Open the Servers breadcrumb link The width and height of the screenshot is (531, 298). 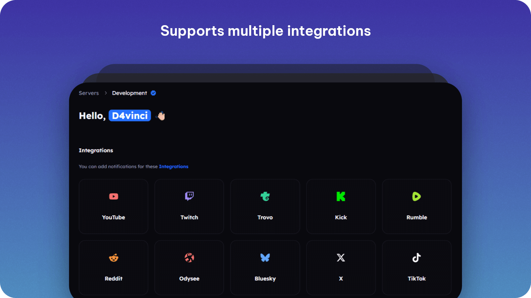coord(88,93)
